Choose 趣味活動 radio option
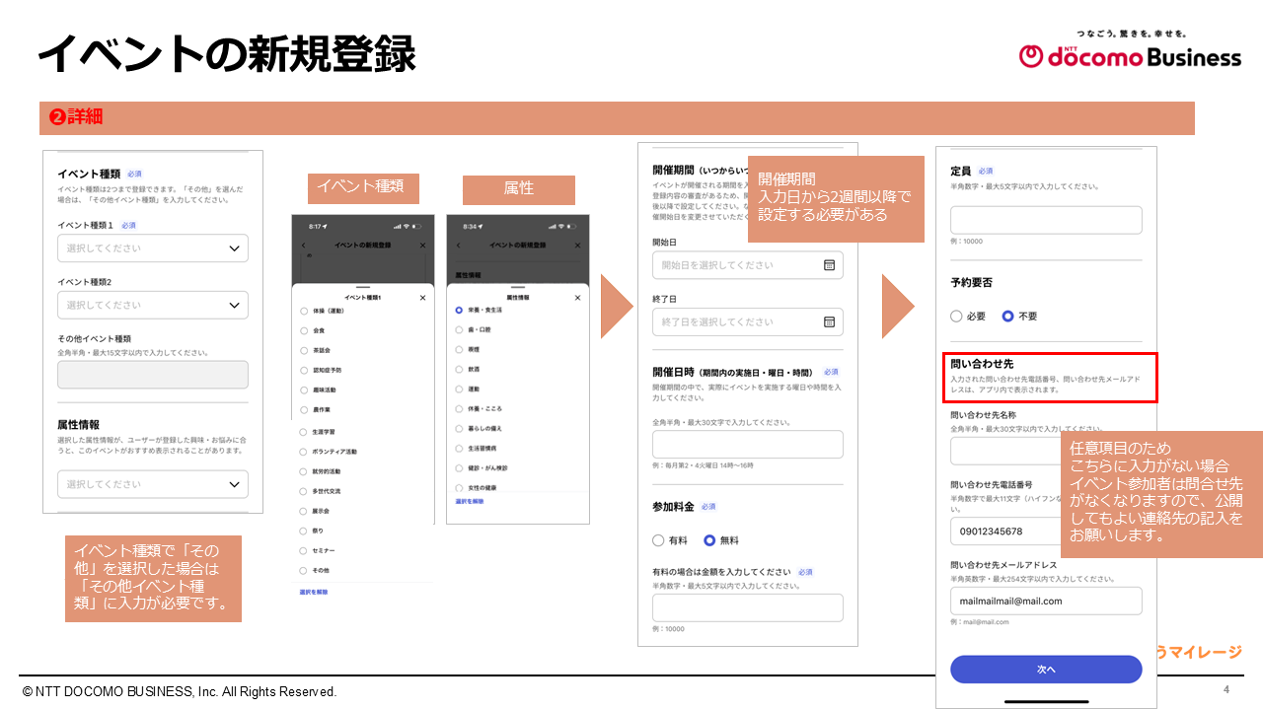Screen dimensions: 1263x710 [x=304, y=390]
